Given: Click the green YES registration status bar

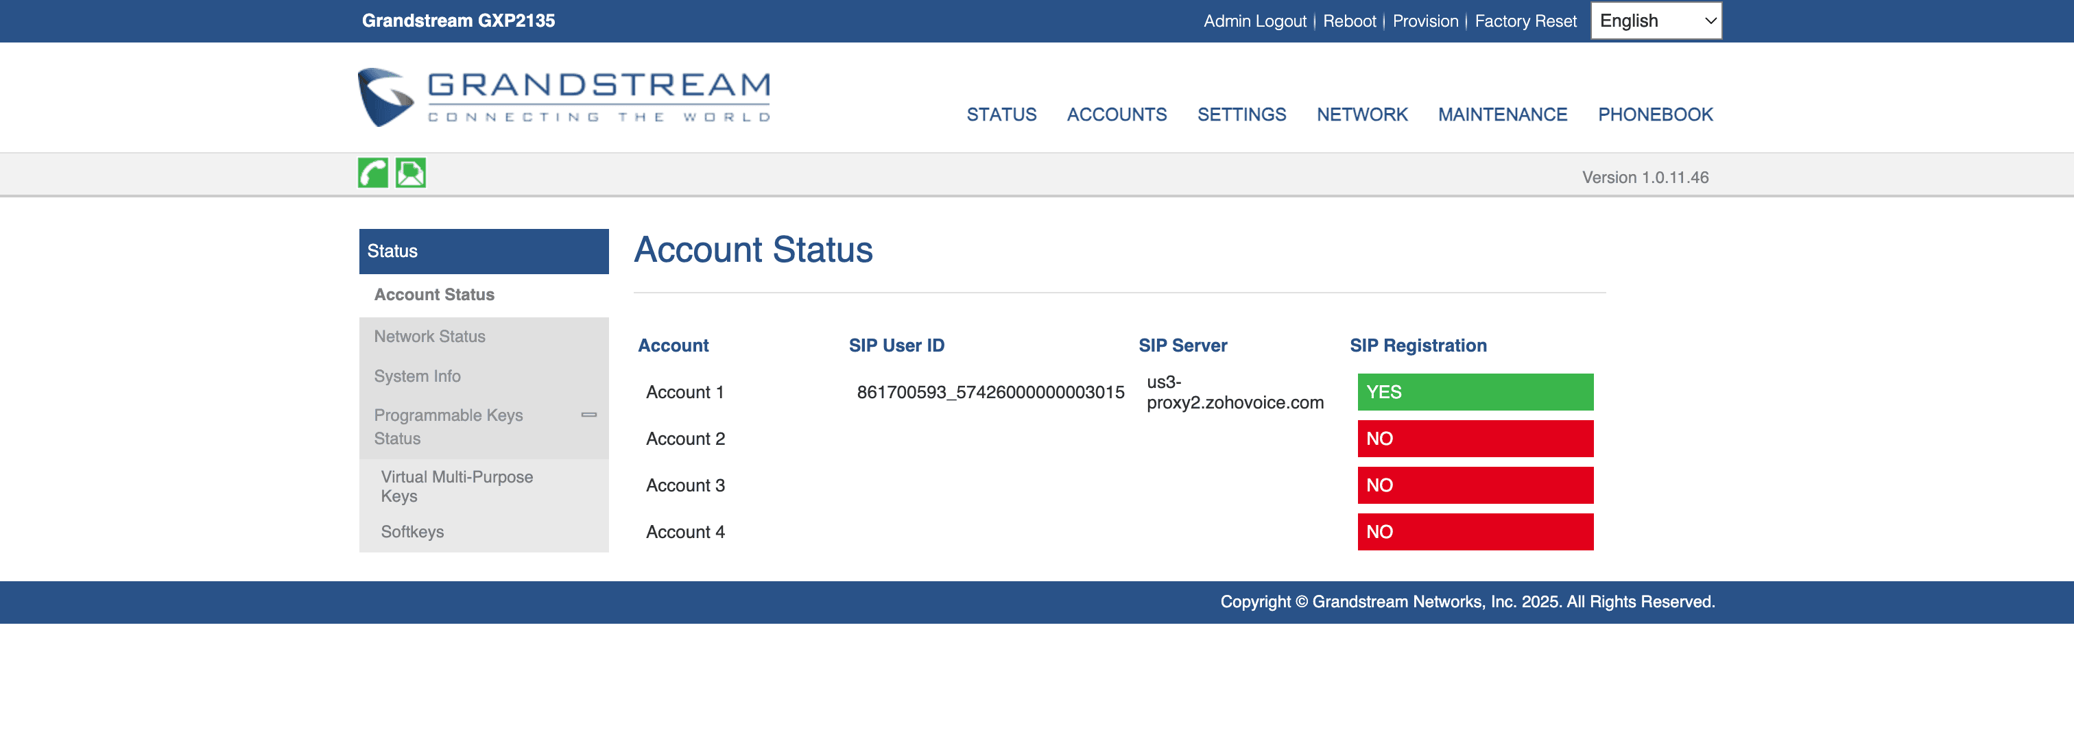Looking at the screenshot, I should pyautogui.click(x=1474, y=392).
